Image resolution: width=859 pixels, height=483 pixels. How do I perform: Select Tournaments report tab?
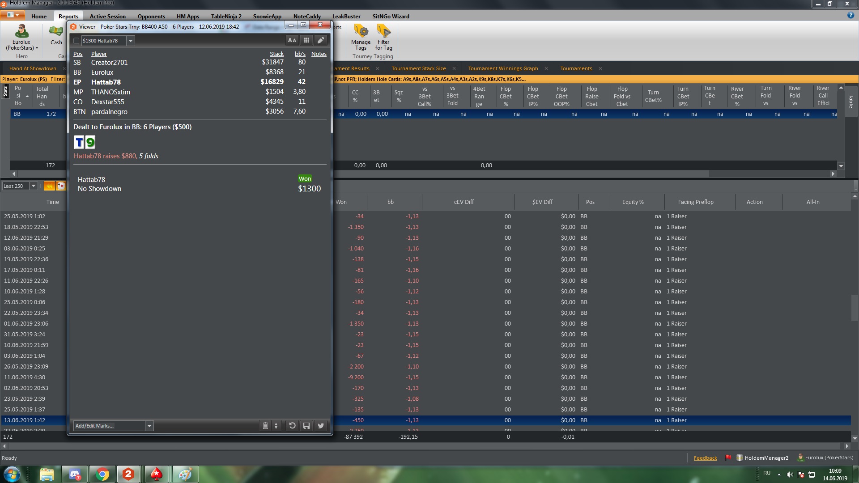coord(576,68)
